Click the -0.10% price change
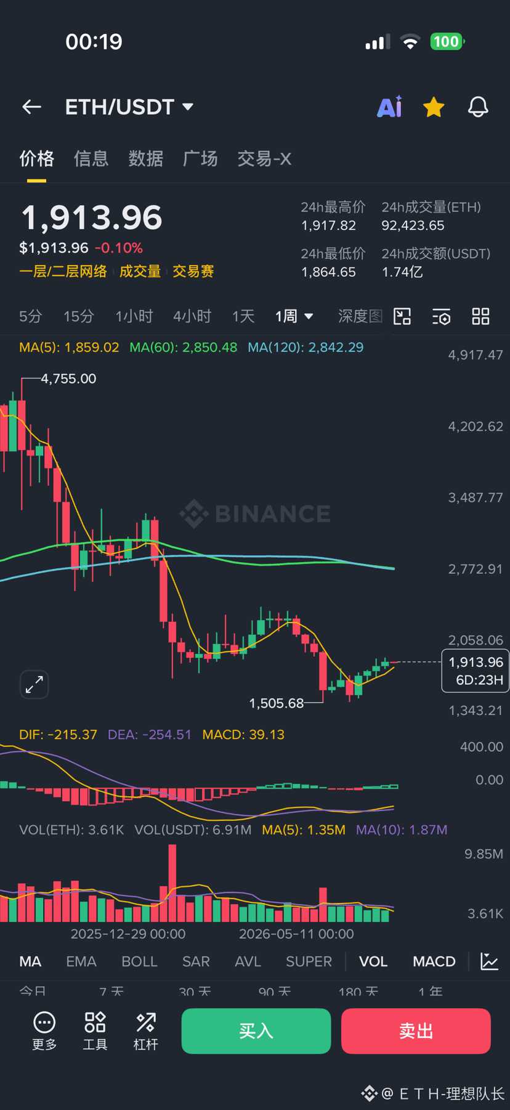 (119, 248)
